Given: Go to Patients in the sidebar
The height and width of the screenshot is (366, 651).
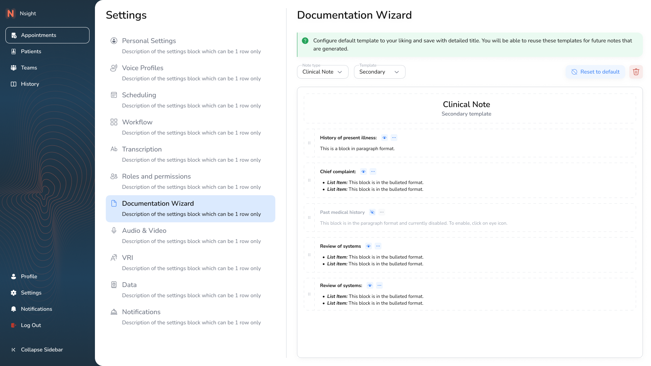Looking at the screenshot, I should pyautogui.click(x=31, y=52).
